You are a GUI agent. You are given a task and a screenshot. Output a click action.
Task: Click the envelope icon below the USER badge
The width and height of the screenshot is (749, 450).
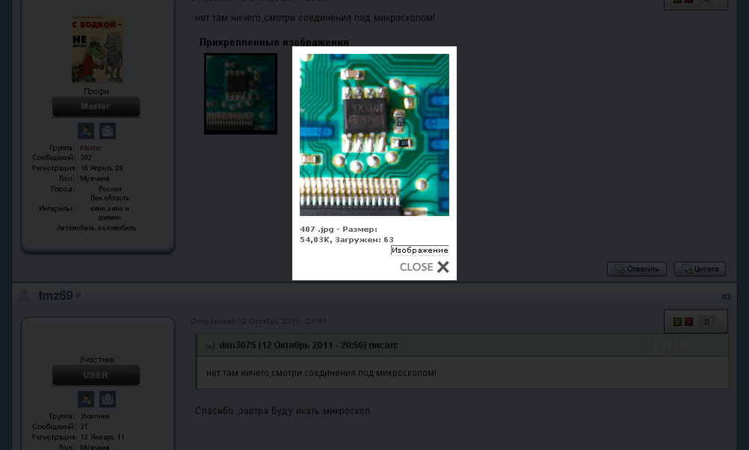tap(108, 399)
